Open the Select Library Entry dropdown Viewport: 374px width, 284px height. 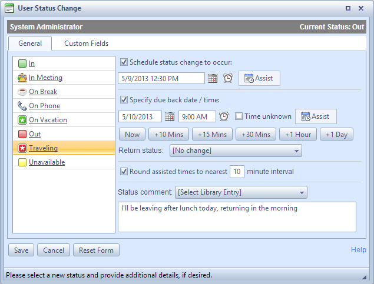tap(241, 192)
